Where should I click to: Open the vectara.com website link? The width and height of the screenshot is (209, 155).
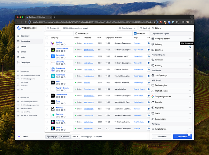pyautogui.click(x=88, y=43)
